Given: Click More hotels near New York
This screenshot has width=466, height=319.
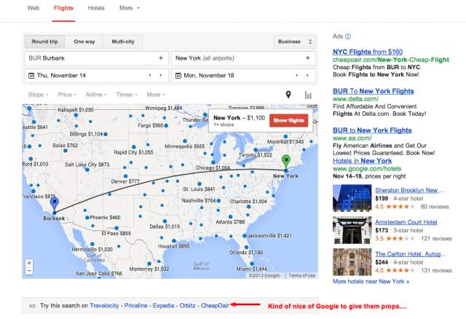Looking at the screenshot, I should pyautogui.click(x=371, y=281).
